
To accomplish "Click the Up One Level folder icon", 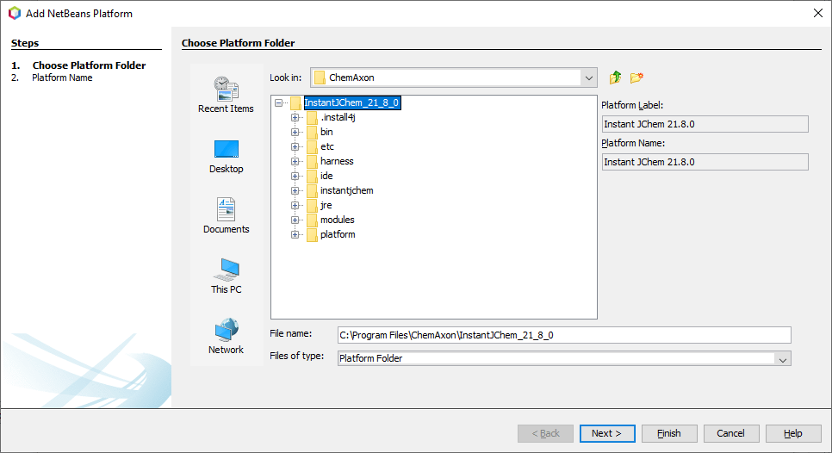I will click(615, 78).
